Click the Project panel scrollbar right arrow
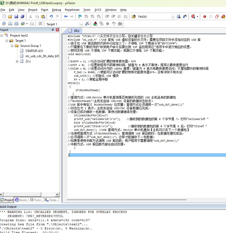The width and height of the screenshot is (226, 233). coord(57,194)
